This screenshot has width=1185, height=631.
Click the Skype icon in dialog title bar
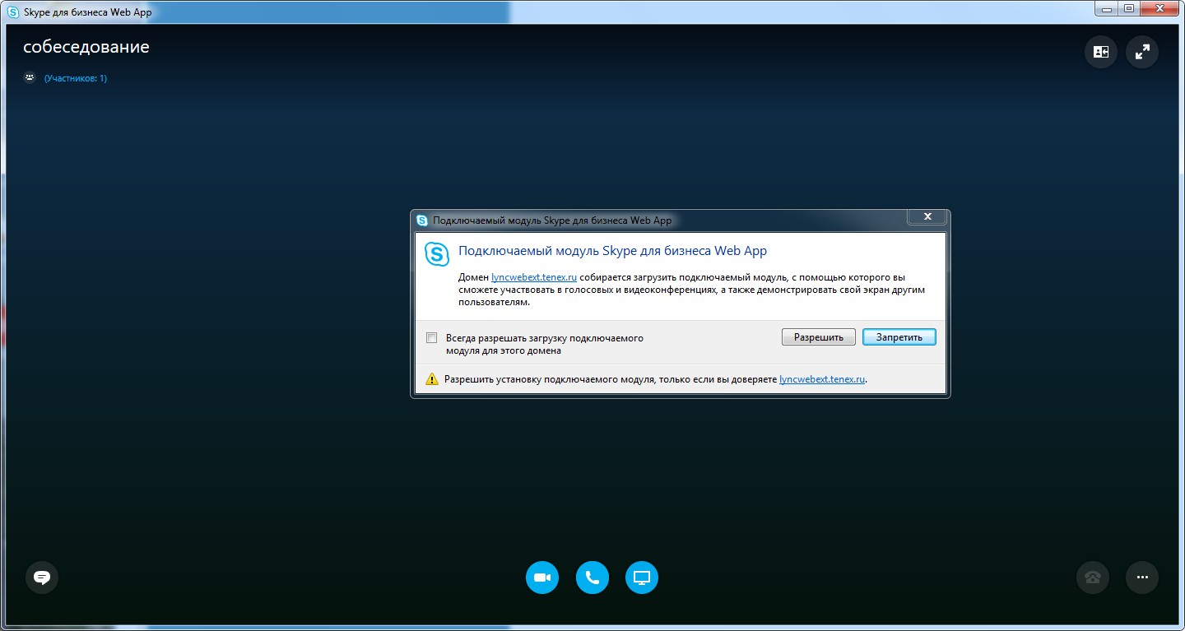click(422, 220)
